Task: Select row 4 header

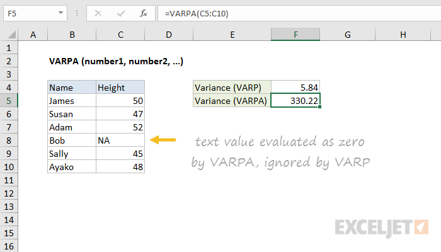Action: pos(9,88)
